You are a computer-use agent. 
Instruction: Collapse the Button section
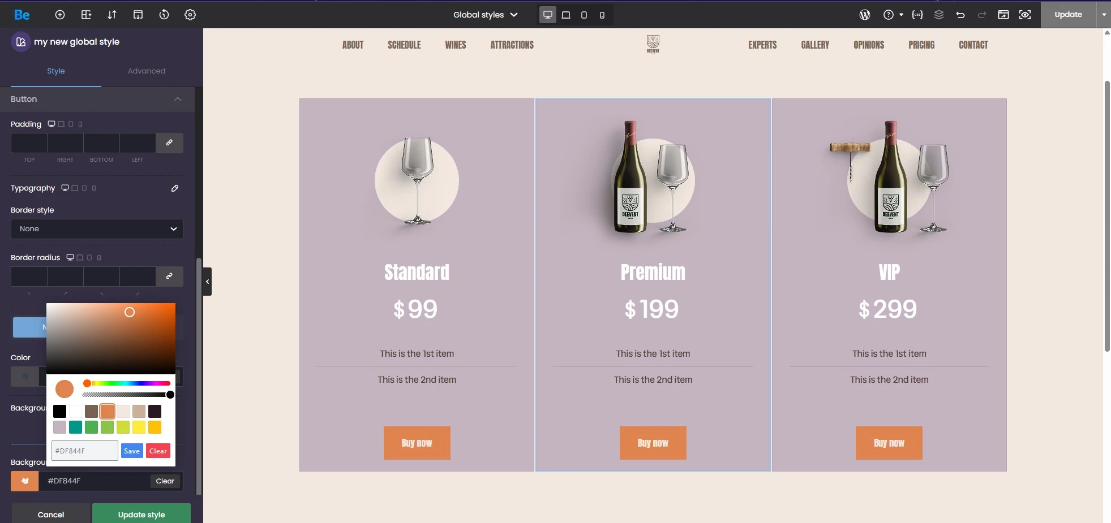pos(178,99)
